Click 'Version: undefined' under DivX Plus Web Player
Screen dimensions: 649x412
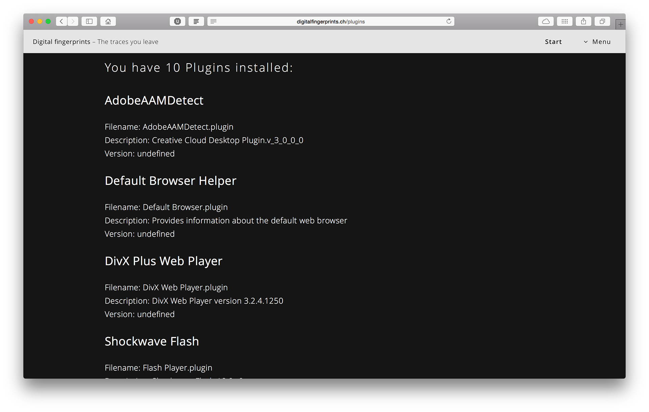click(x=140, y=314)
